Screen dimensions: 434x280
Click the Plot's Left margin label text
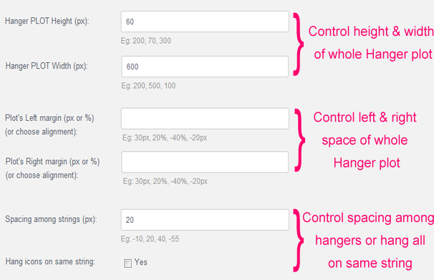[x=49, y=125]
